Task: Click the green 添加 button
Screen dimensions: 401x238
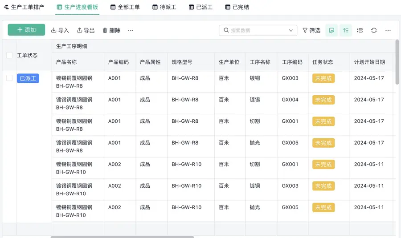Action: (x=26, y=30)
